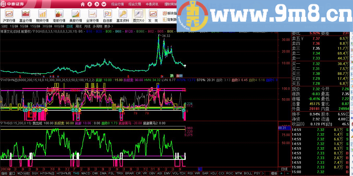The image size is (353, 176).
Task: Click the 中泰证券 logo
Action: coord(12,4)
